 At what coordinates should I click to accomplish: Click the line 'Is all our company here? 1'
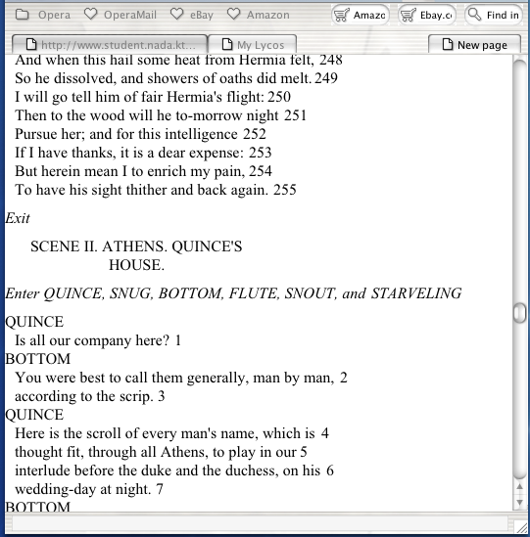98,340
